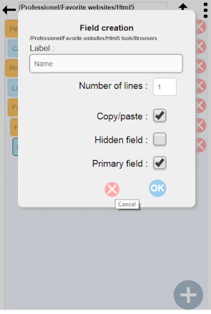Click the delete icon beside the 'Fa' row

201,106
